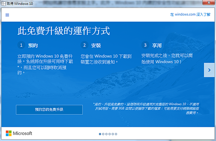This screenshot has height=141, width=216.
Task: Open the windows.com learn more link
Action: pos(190,14)
